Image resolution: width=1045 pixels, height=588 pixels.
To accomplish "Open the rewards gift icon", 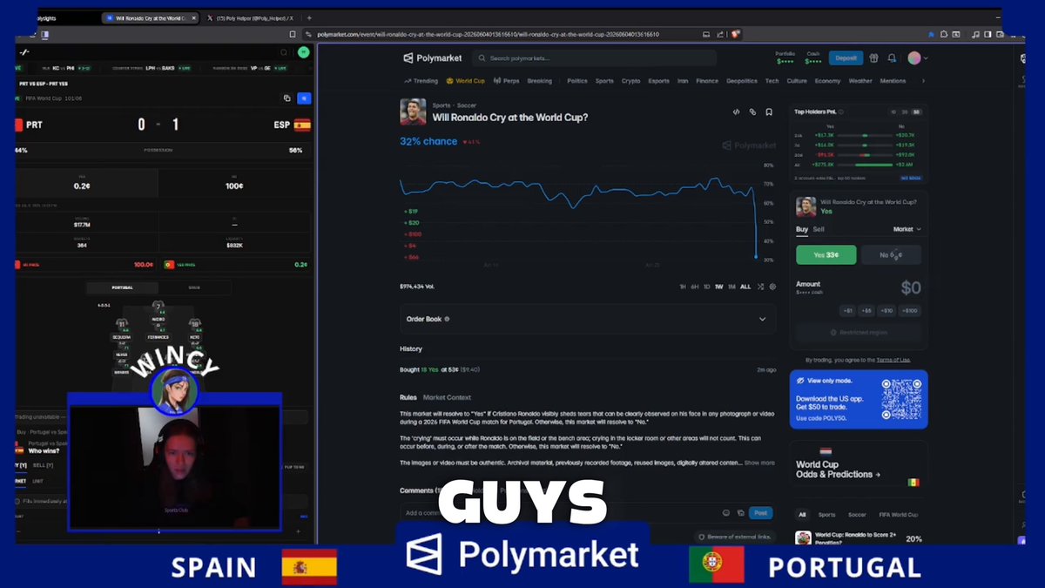I will pos(873,58).
